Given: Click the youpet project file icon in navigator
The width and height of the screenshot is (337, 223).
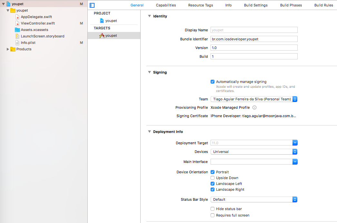Looking at the screenshot, I should 8,4.
